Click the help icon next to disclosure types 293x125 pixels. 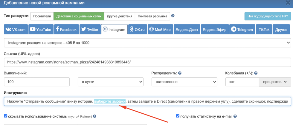(x=173, y=16)
